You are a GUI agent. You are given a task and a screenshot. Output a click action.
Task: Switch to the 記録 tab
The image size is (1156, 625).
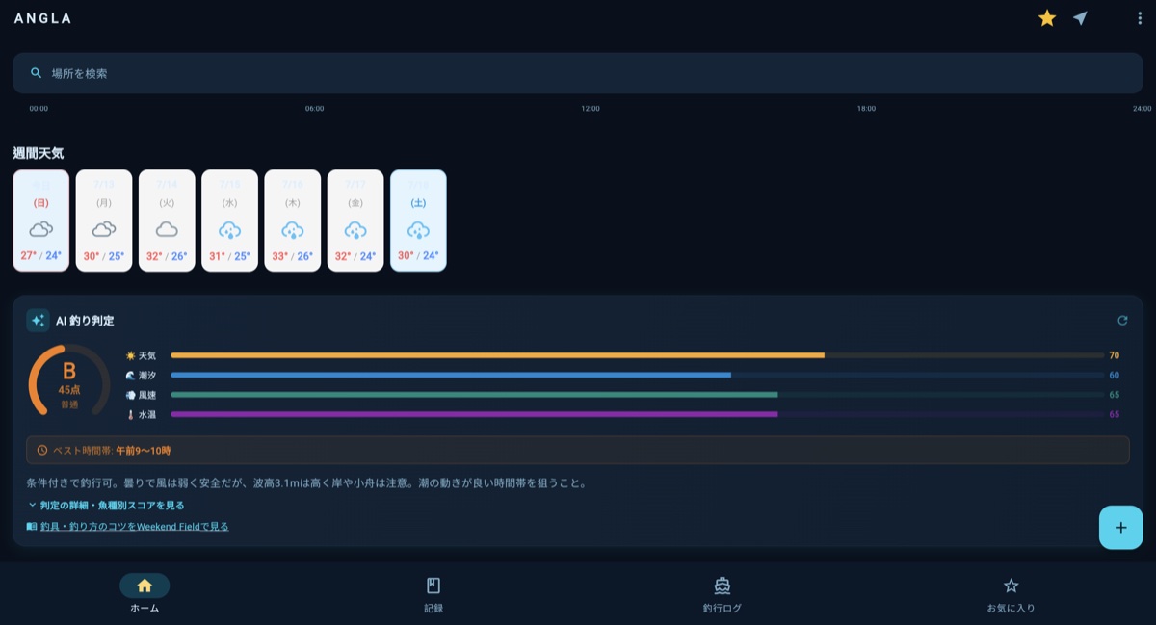[x=433, y=594]
